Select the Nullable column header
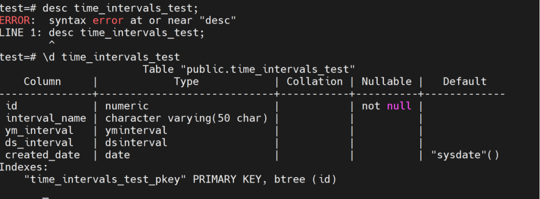540x199 pixels. coord(386,81)
